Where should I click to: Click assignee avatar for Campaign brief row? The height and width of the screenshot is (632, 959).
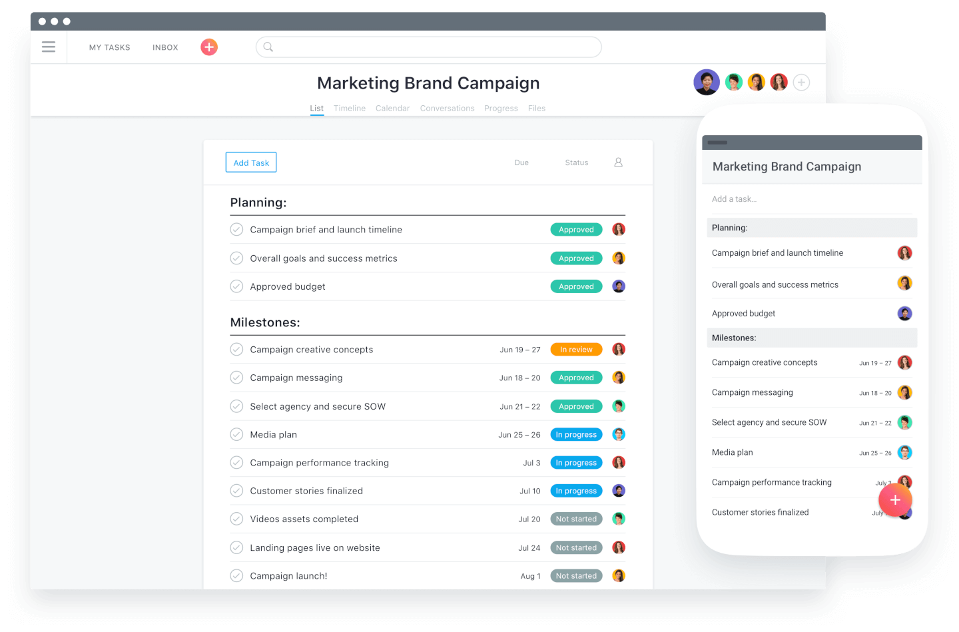pos(619,230)
